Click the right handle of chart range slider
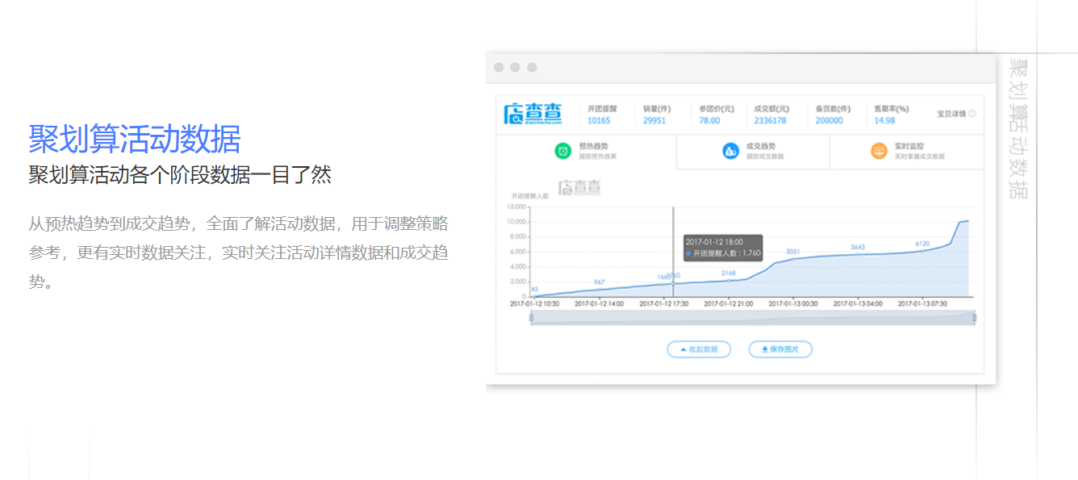 point(974,318)
